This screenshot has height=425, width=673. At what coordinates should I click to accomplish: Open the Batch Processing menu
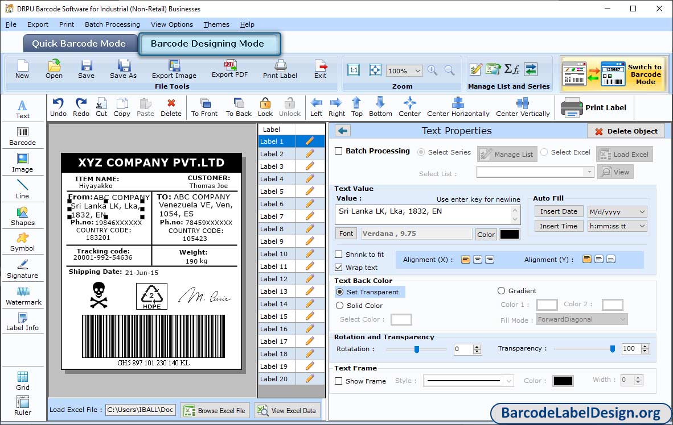[113, 24]
